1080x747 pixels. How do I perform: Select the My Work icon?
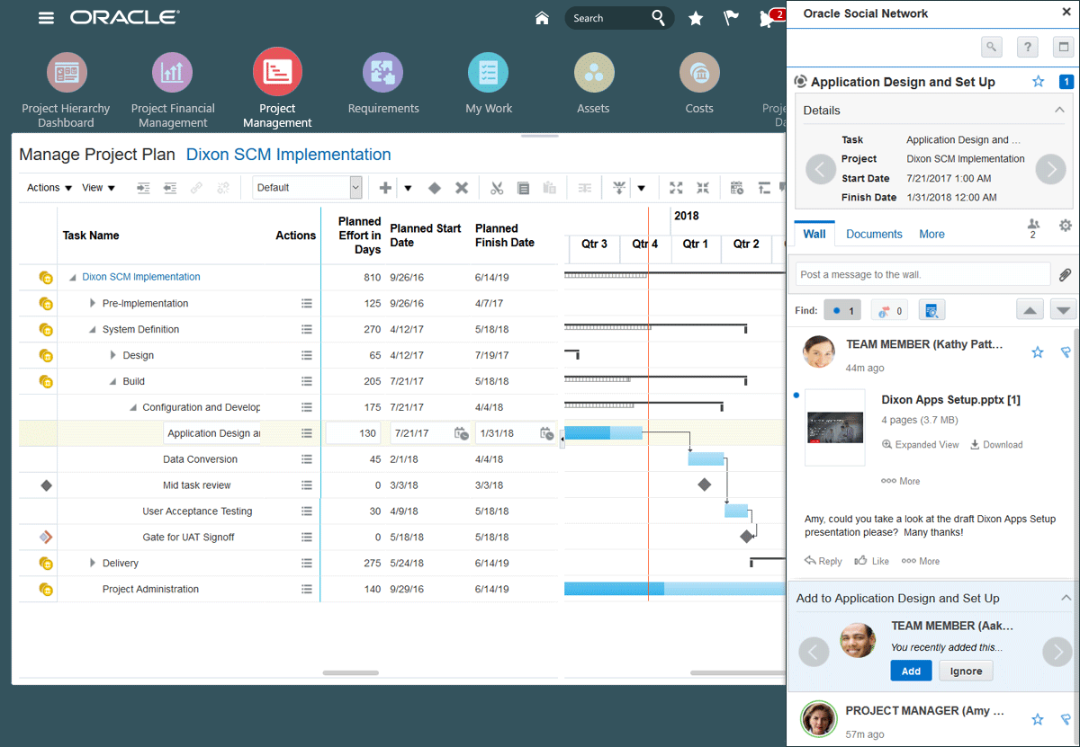click(488, 72)
